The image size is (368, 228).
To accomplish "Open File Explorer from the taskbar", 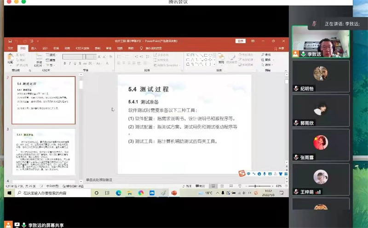I will [x=130, y=193].
